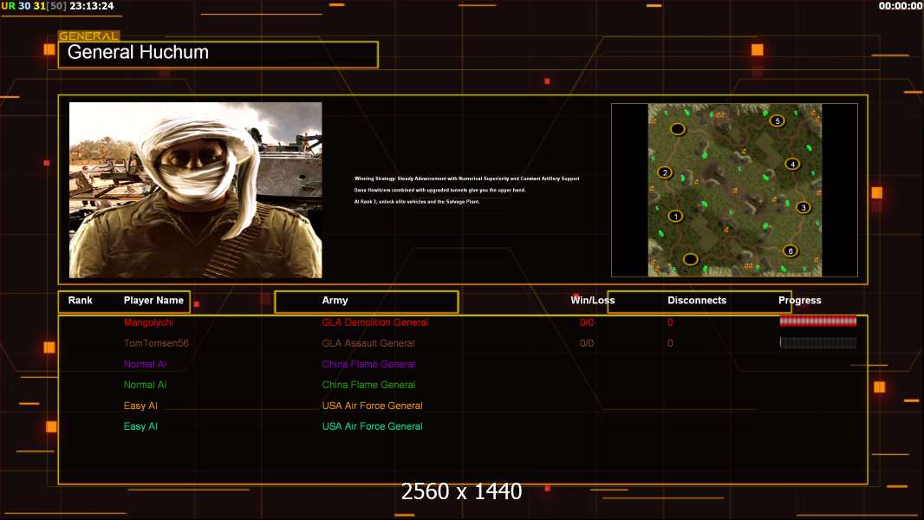
Task: Select start position 2 on the map
Action: pos(665,172)
